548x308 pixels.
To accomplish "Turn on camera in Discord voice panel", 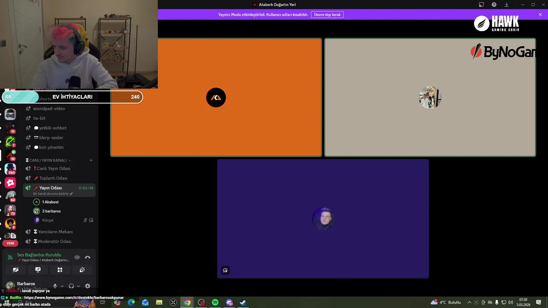I will pyautogui.click(x=15, y=270).
